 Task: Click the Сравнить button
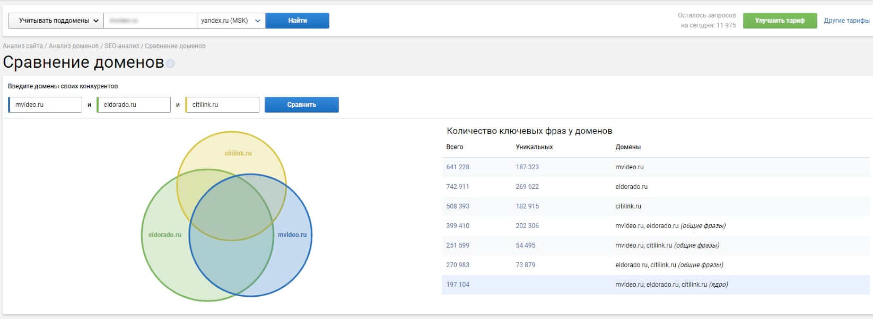pos(301,105)
